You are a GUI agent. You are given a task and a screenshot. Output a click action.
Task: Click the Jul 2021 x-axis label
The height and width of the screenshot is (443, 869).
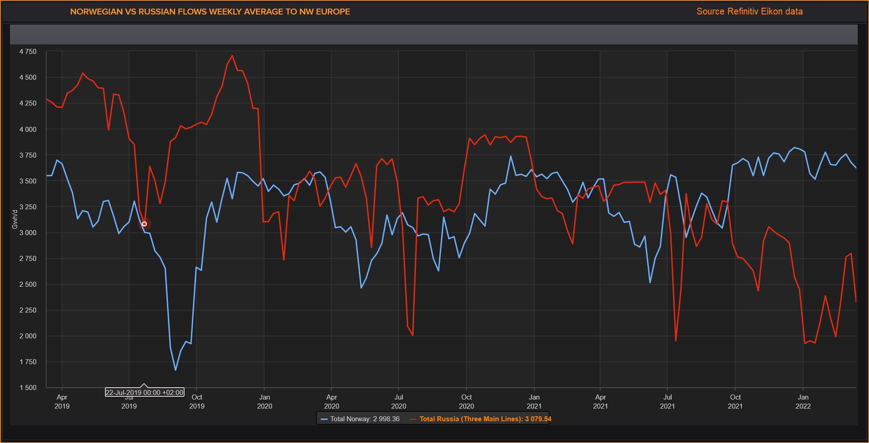coord(668,401)
